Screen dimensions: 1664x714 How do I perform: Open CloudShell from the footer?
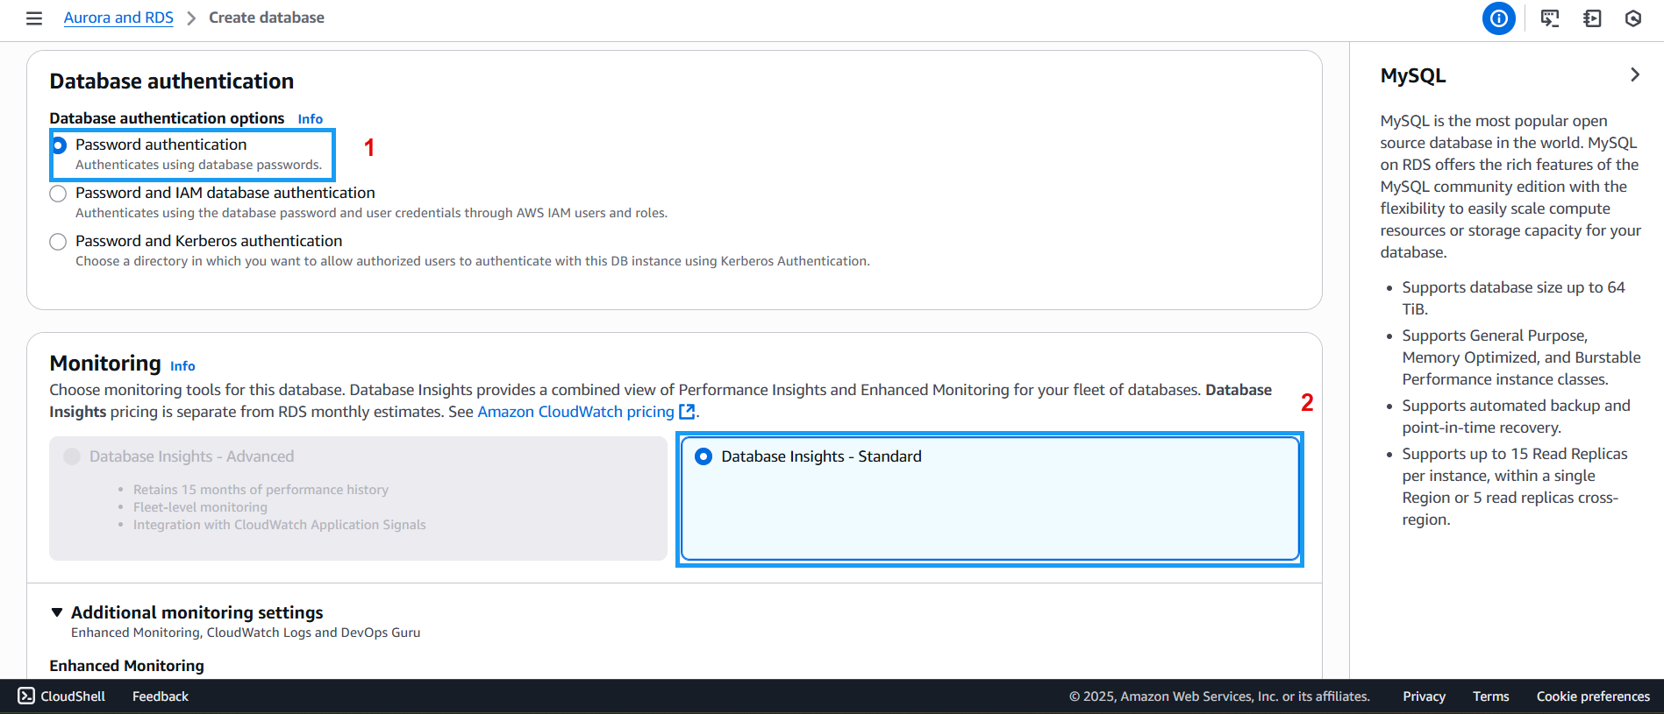(61, 696)
